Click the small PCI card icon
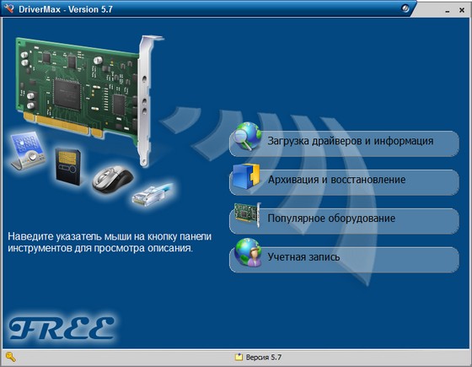Image resolution: width=472 pixels, height=367 pixels. coord(248,213)
